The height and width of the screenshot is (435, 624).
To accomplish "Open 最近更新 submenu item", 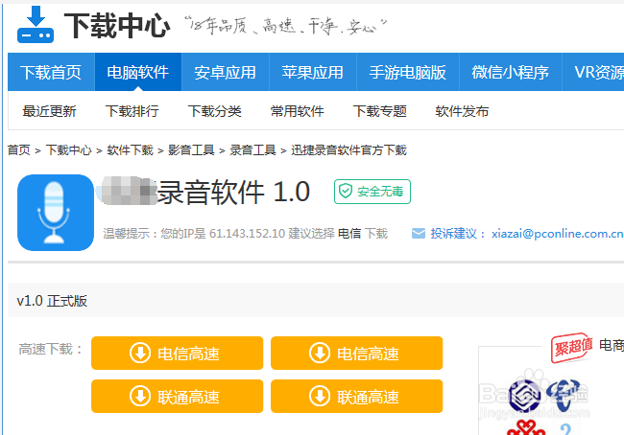I will point(49,111).
